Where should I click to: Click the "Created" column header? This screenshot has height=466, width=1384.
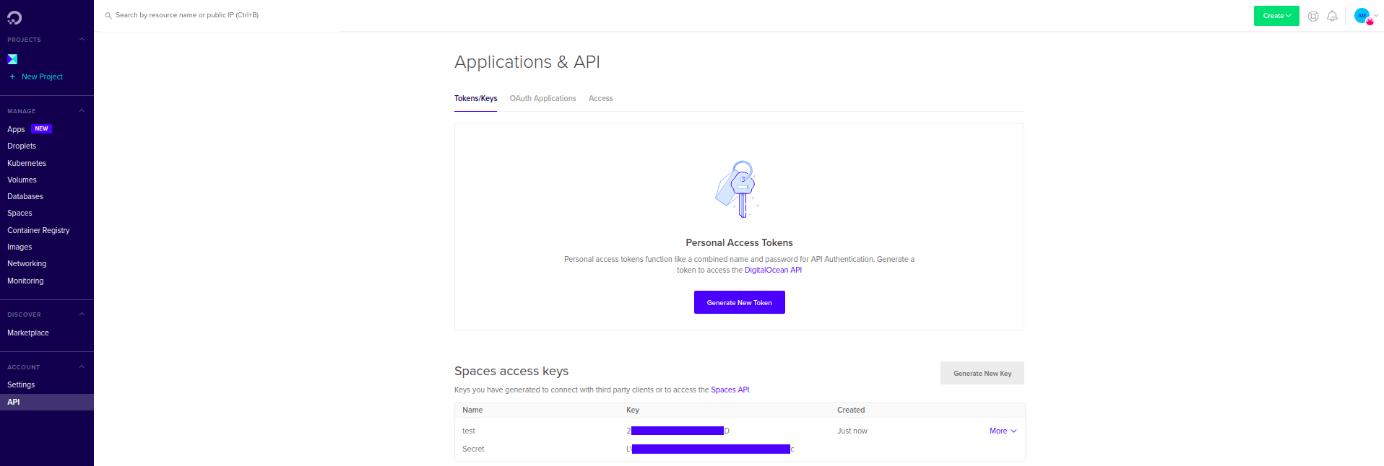pyautogui.click(x=851, y=410)
